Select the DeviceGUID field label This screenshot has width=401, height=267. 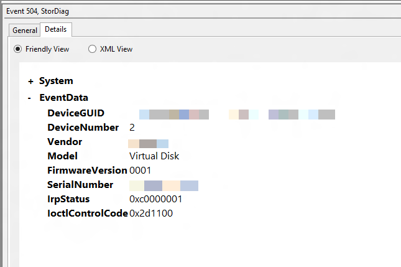click(76, 113)
